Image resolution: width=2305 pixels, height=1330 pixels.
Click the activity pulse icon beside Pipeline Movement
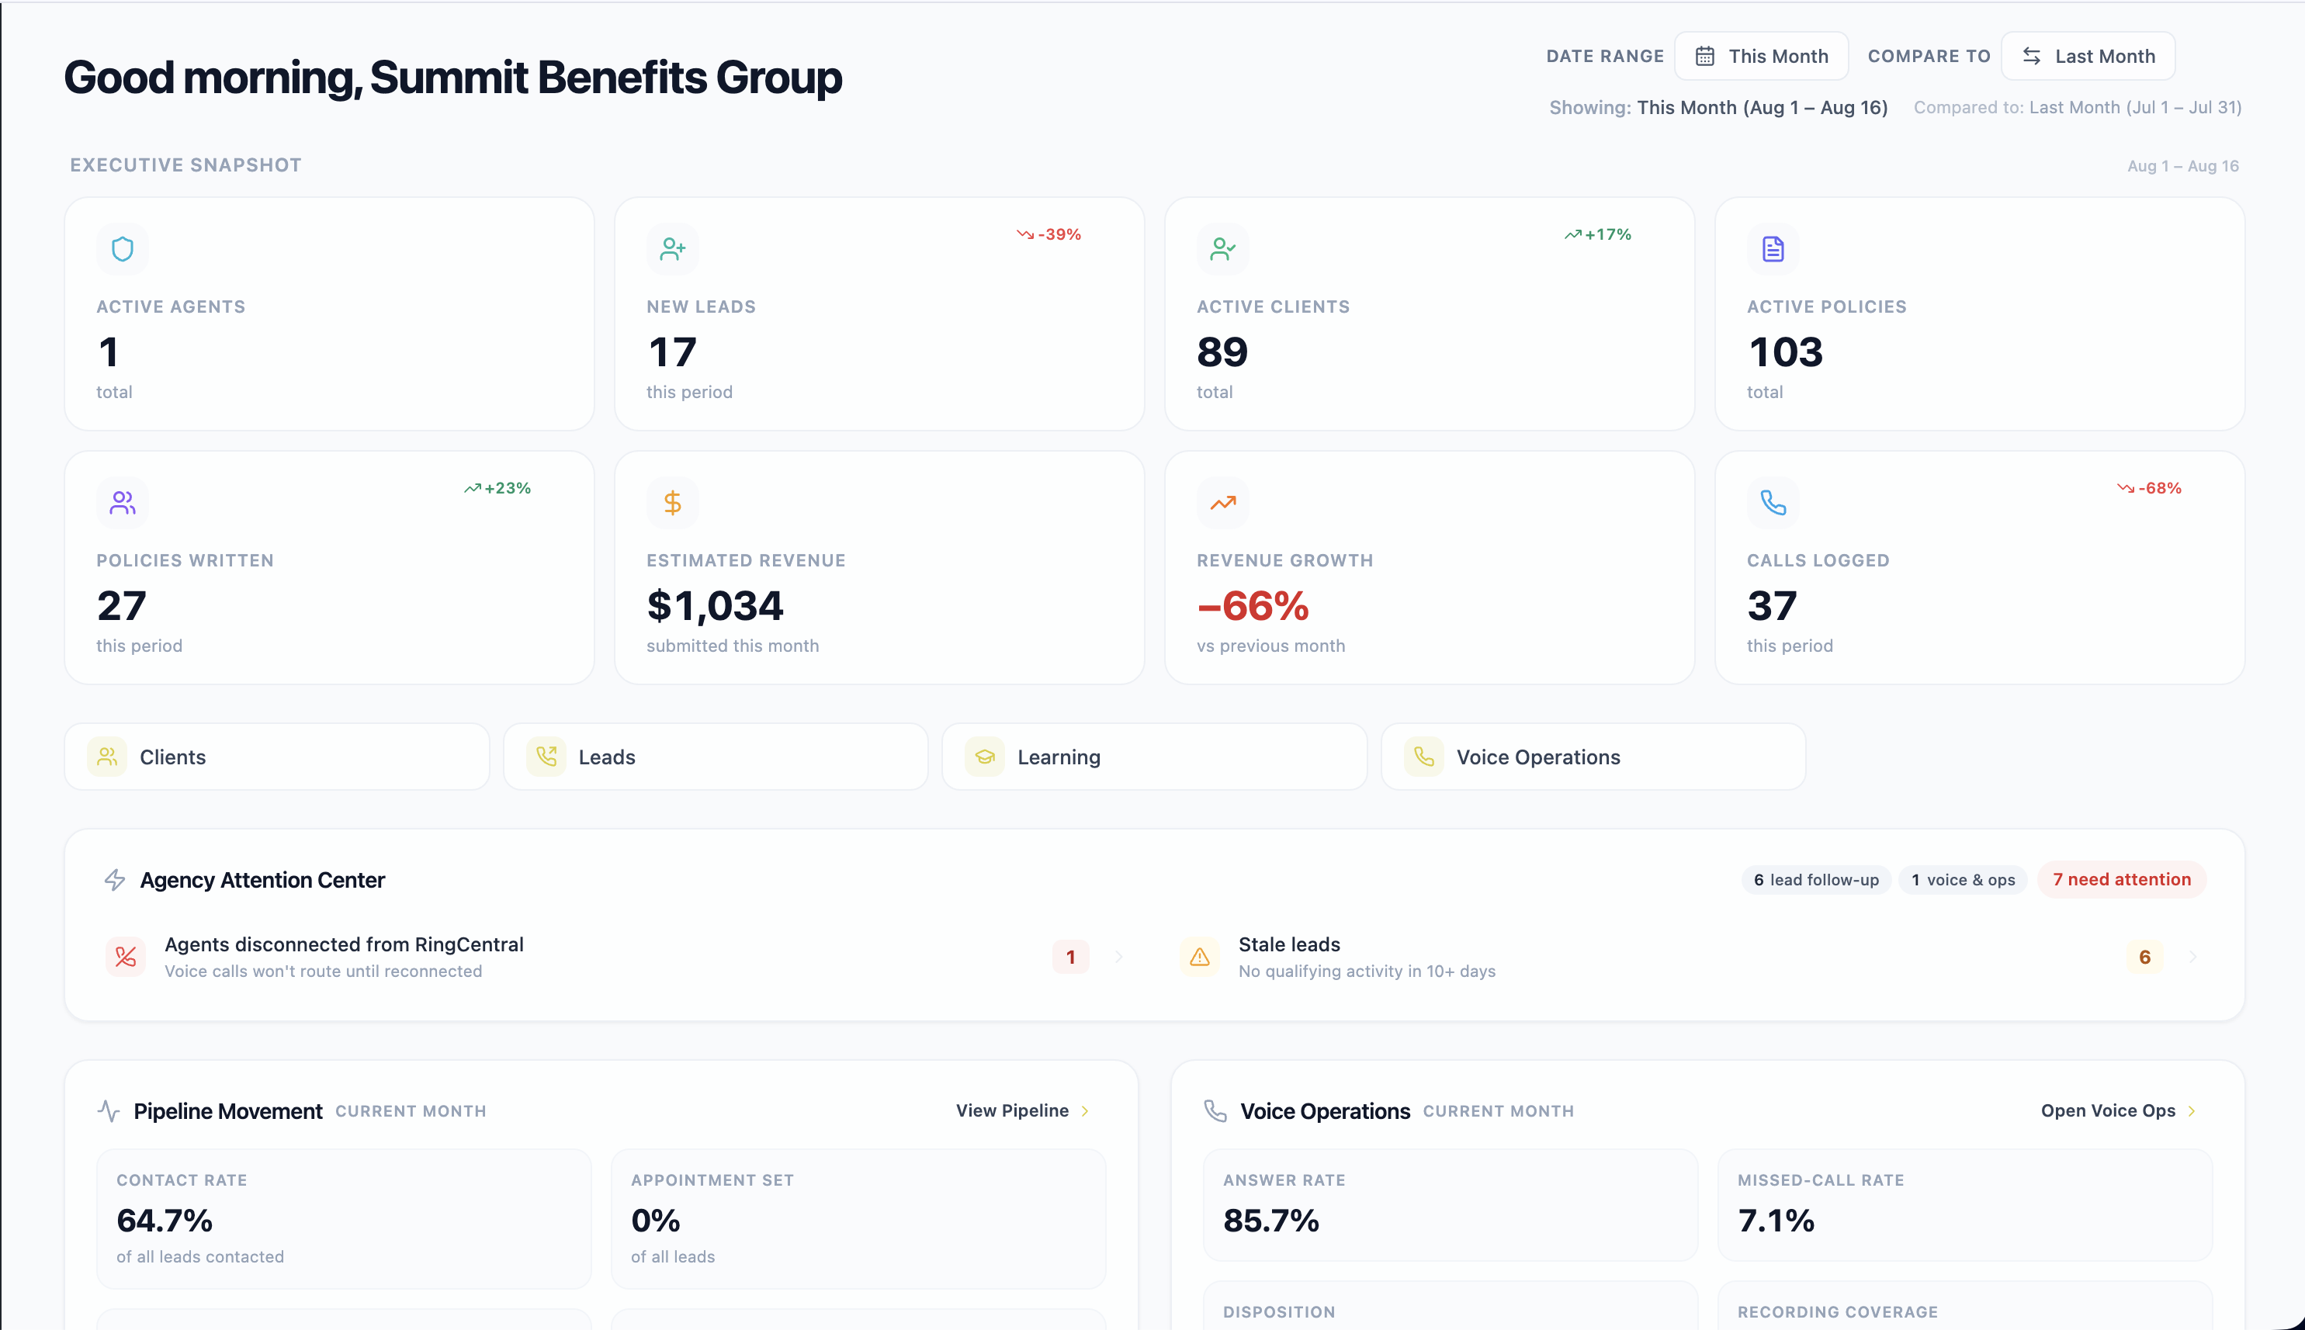pyautogui.click(x=109, y=1110)
